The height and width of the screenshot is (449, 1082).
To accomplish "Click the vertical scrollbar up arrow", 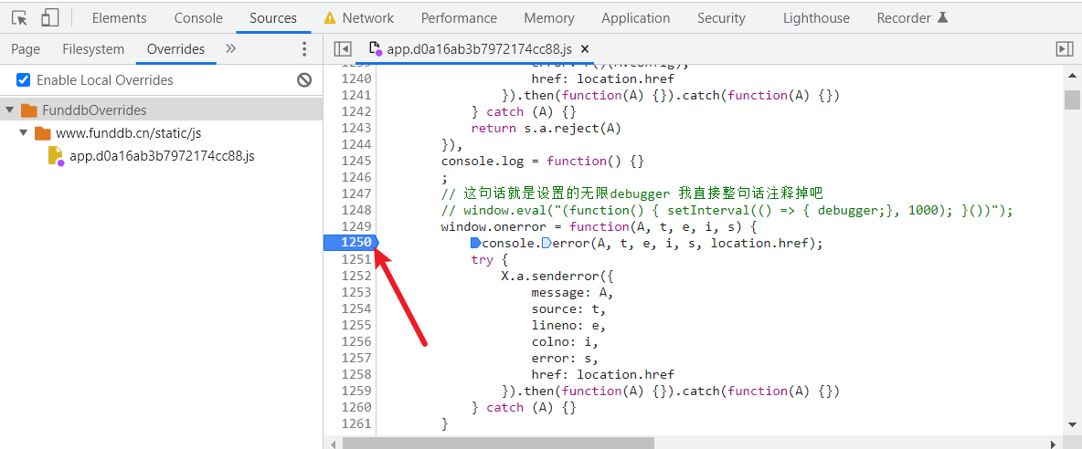I will pyautogui.click(x=1072, y=74).
